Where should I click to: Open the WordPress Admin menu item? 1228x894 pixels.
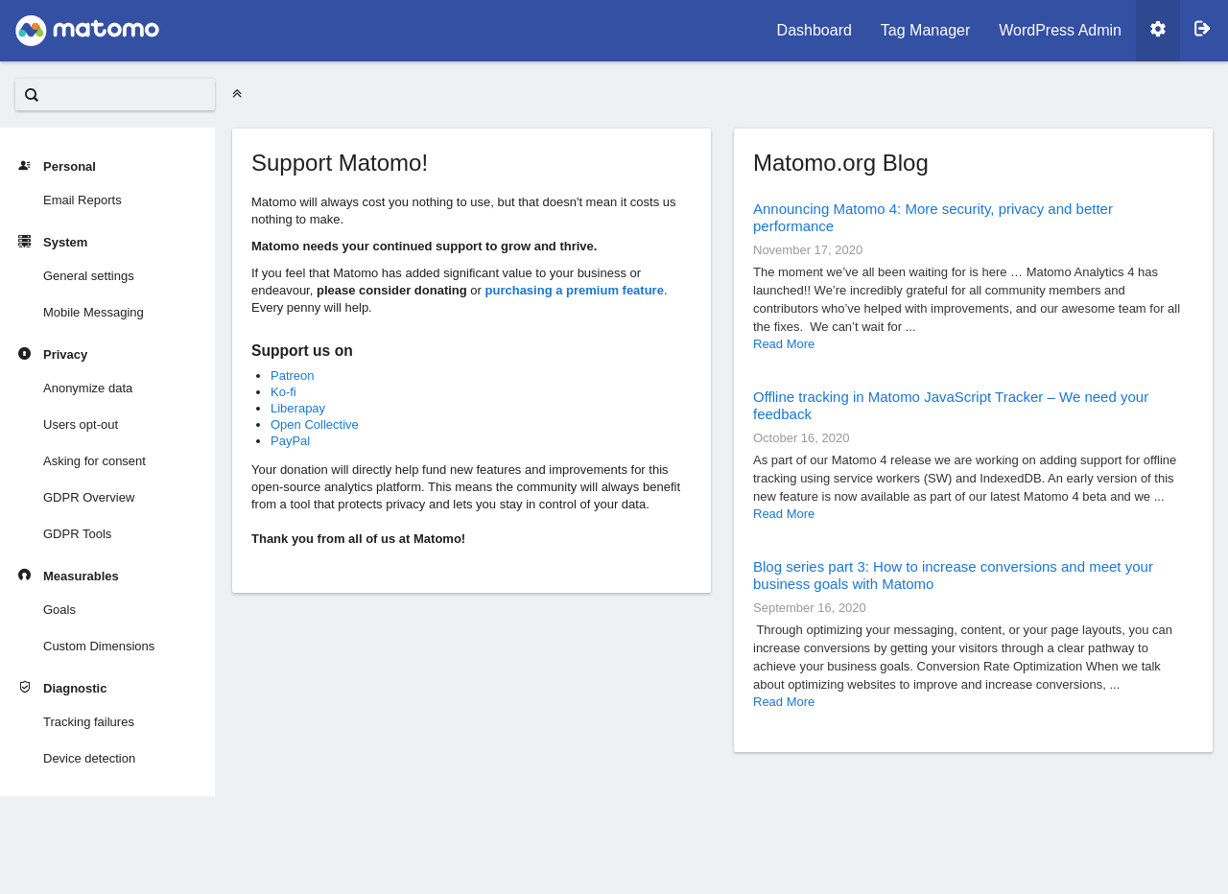point(1059,31)
